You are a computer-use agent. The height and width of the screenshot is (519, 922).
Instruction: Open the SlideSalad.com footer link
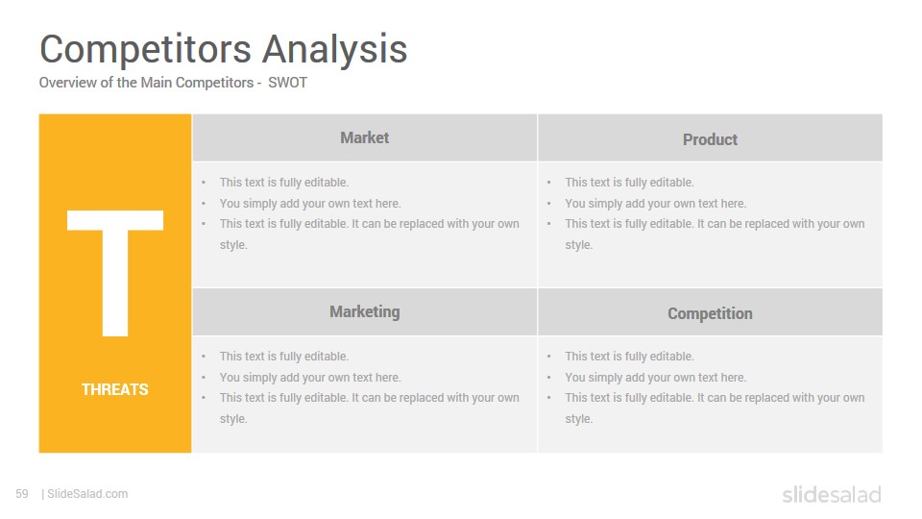[87, 494]
